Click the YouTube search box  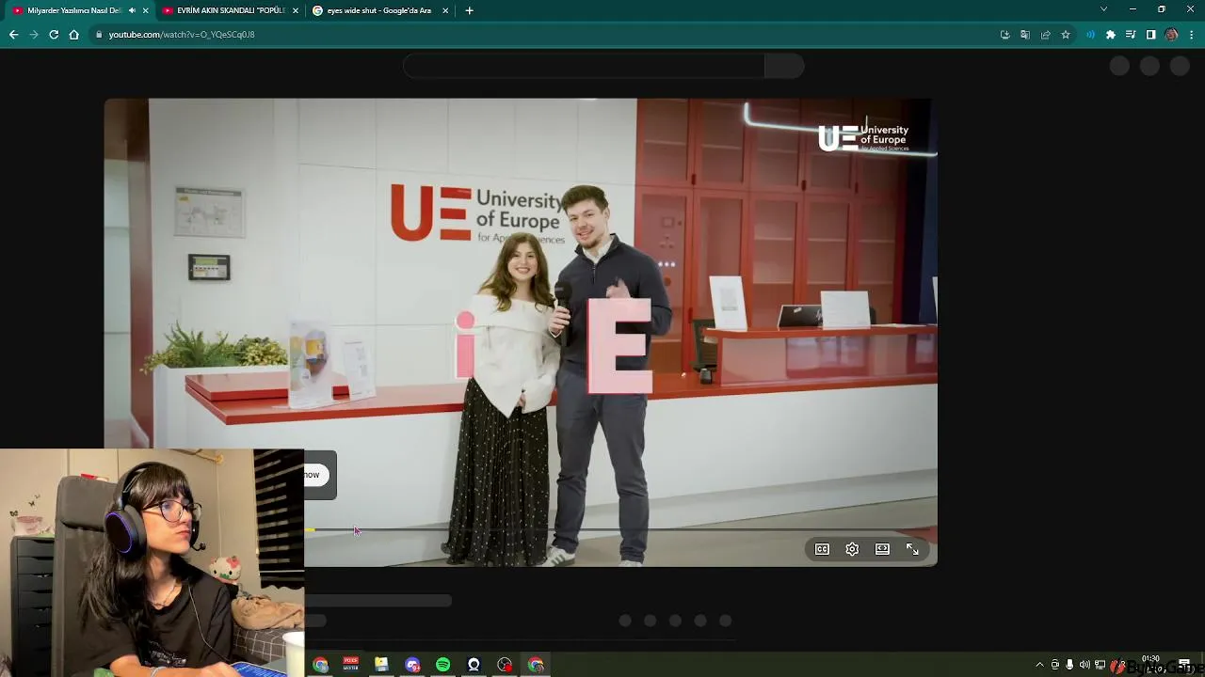(x=584, y=66)
